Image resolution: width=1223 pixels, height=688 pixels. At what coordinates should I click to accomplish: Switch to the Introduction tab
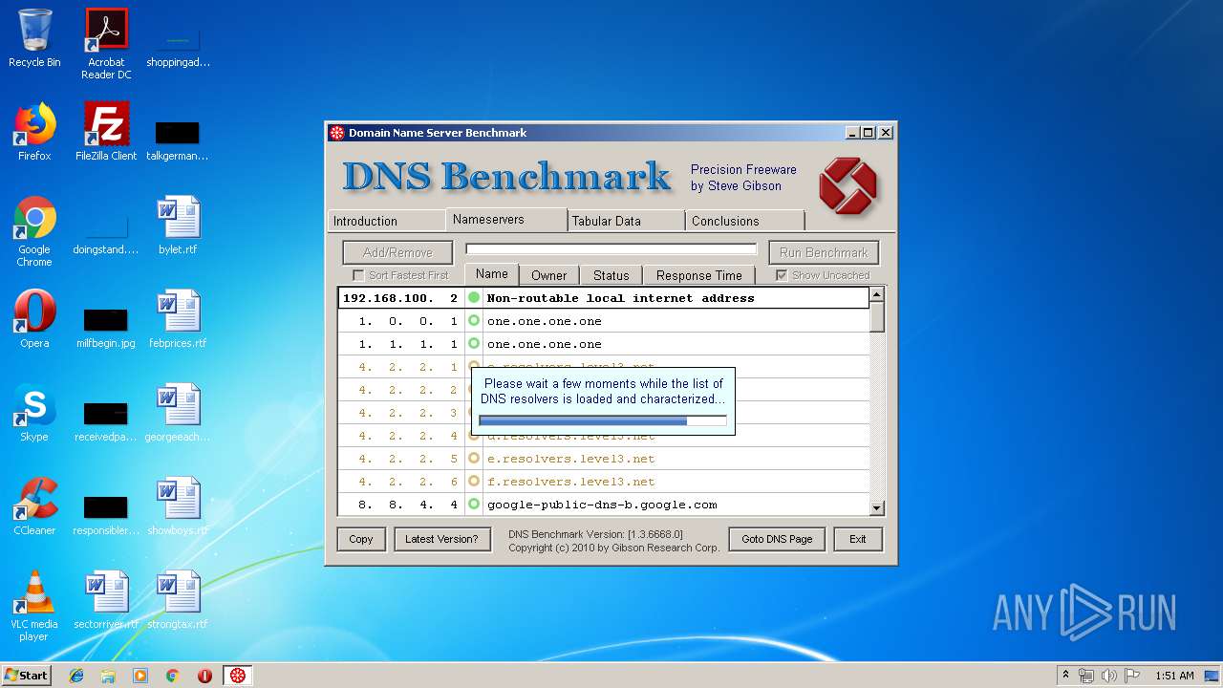tap(386, 221)
